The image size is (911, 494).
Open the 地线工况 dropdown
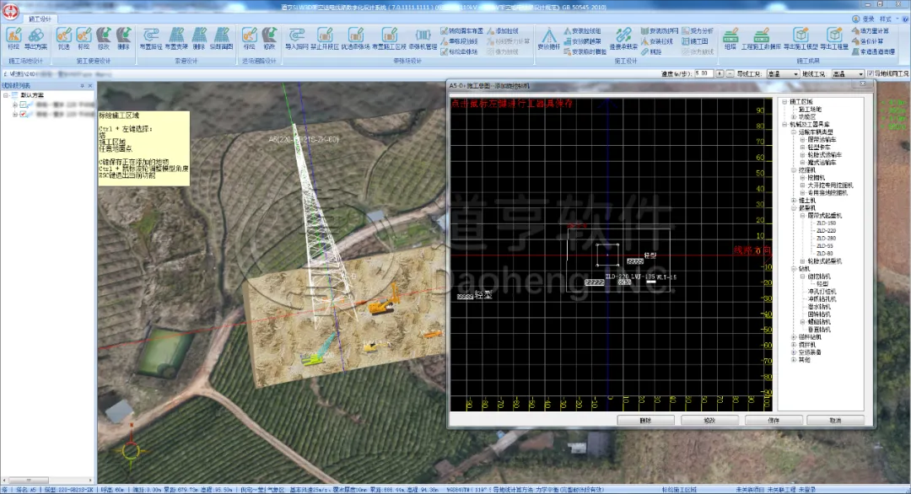846,74
